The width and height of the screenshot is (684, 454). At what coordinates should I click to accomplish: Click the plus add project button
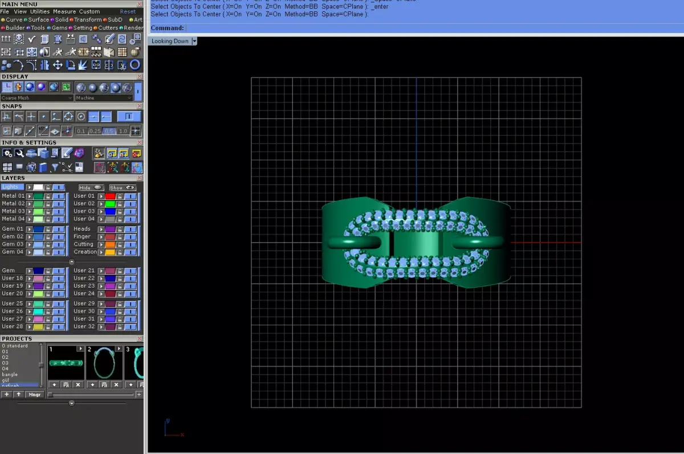[x=7, y=394]
